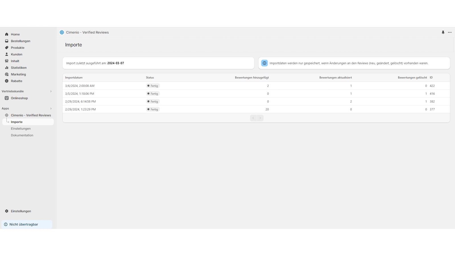
Task: Click import ID 416 cell
Action: (432, 94)
